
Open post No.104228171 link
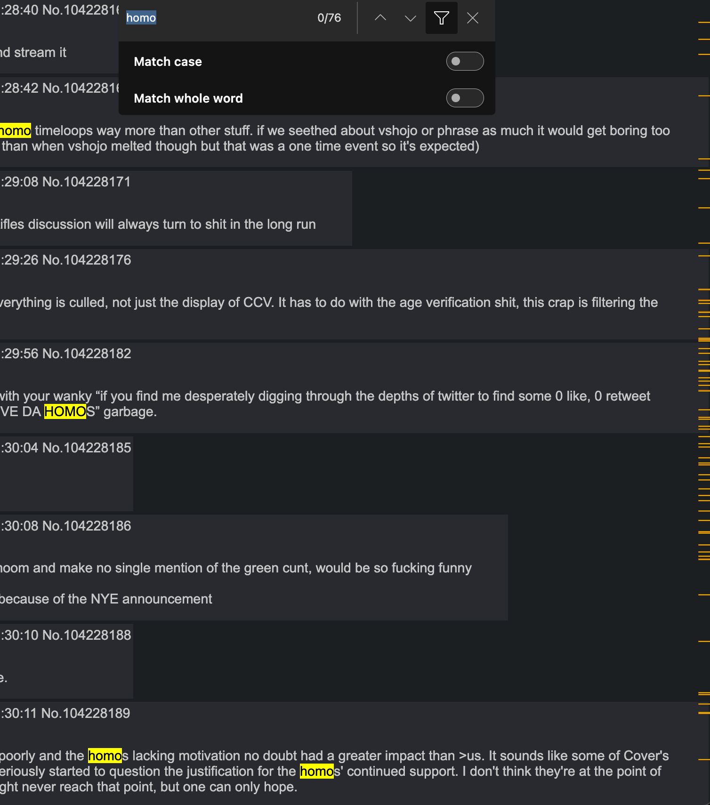click(x=87, y=182)
